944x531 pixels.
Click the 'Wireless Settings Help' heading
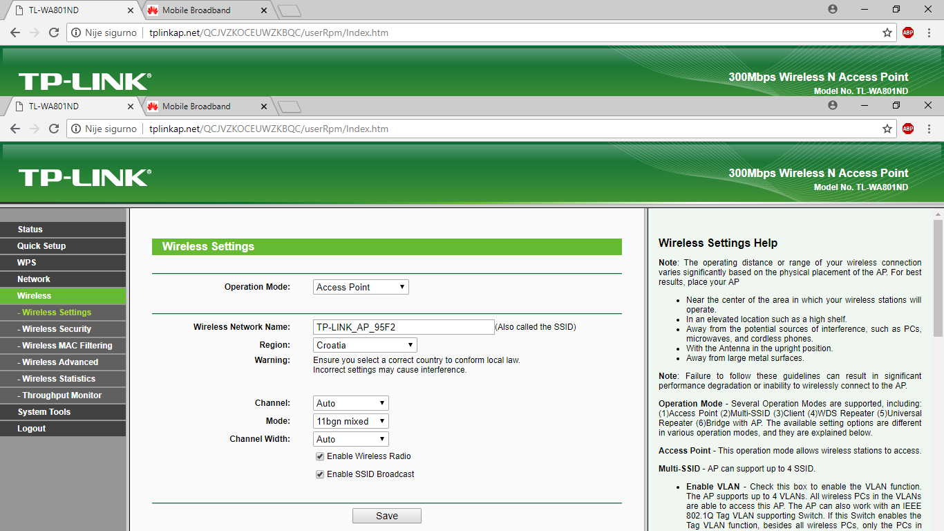click(x=718, y=243)
